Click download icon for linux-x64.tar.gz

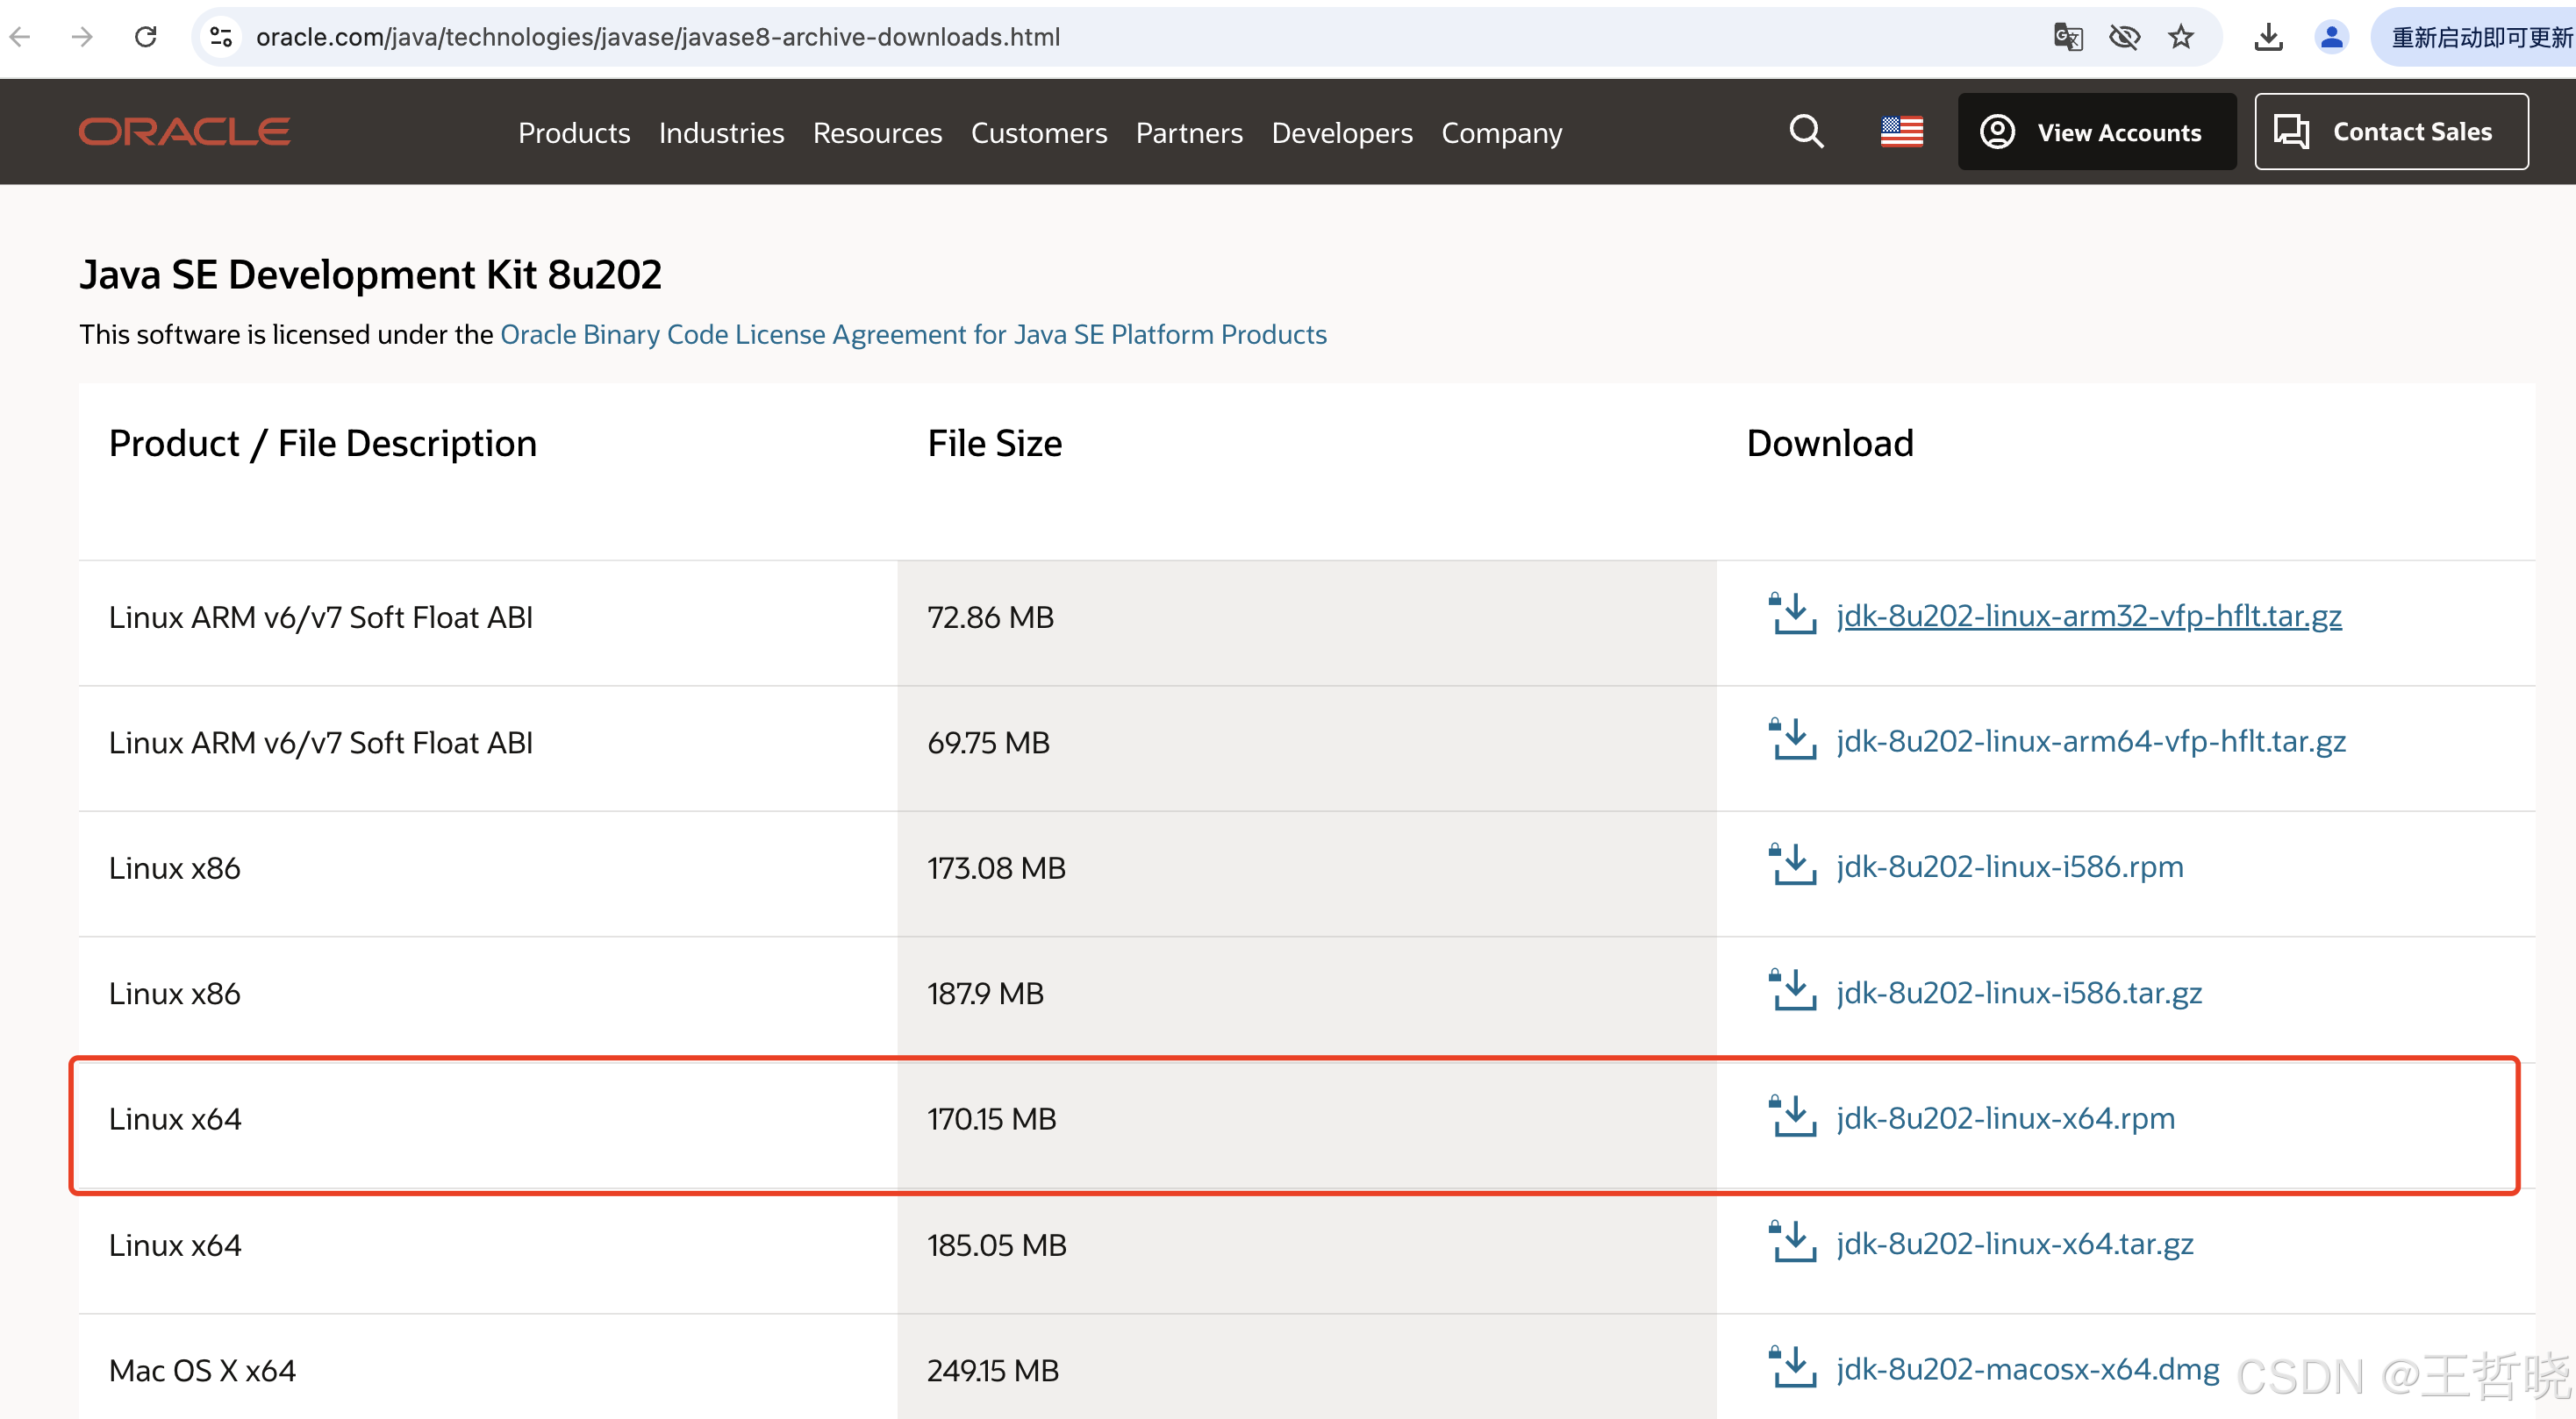point(1793,1242)
